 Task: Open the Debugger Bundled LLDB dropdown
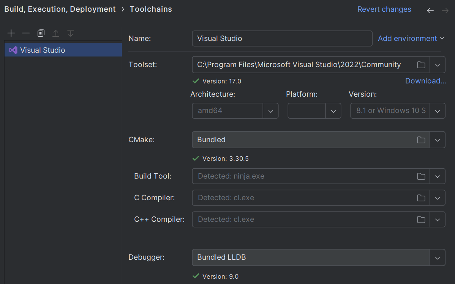(438, 257)
